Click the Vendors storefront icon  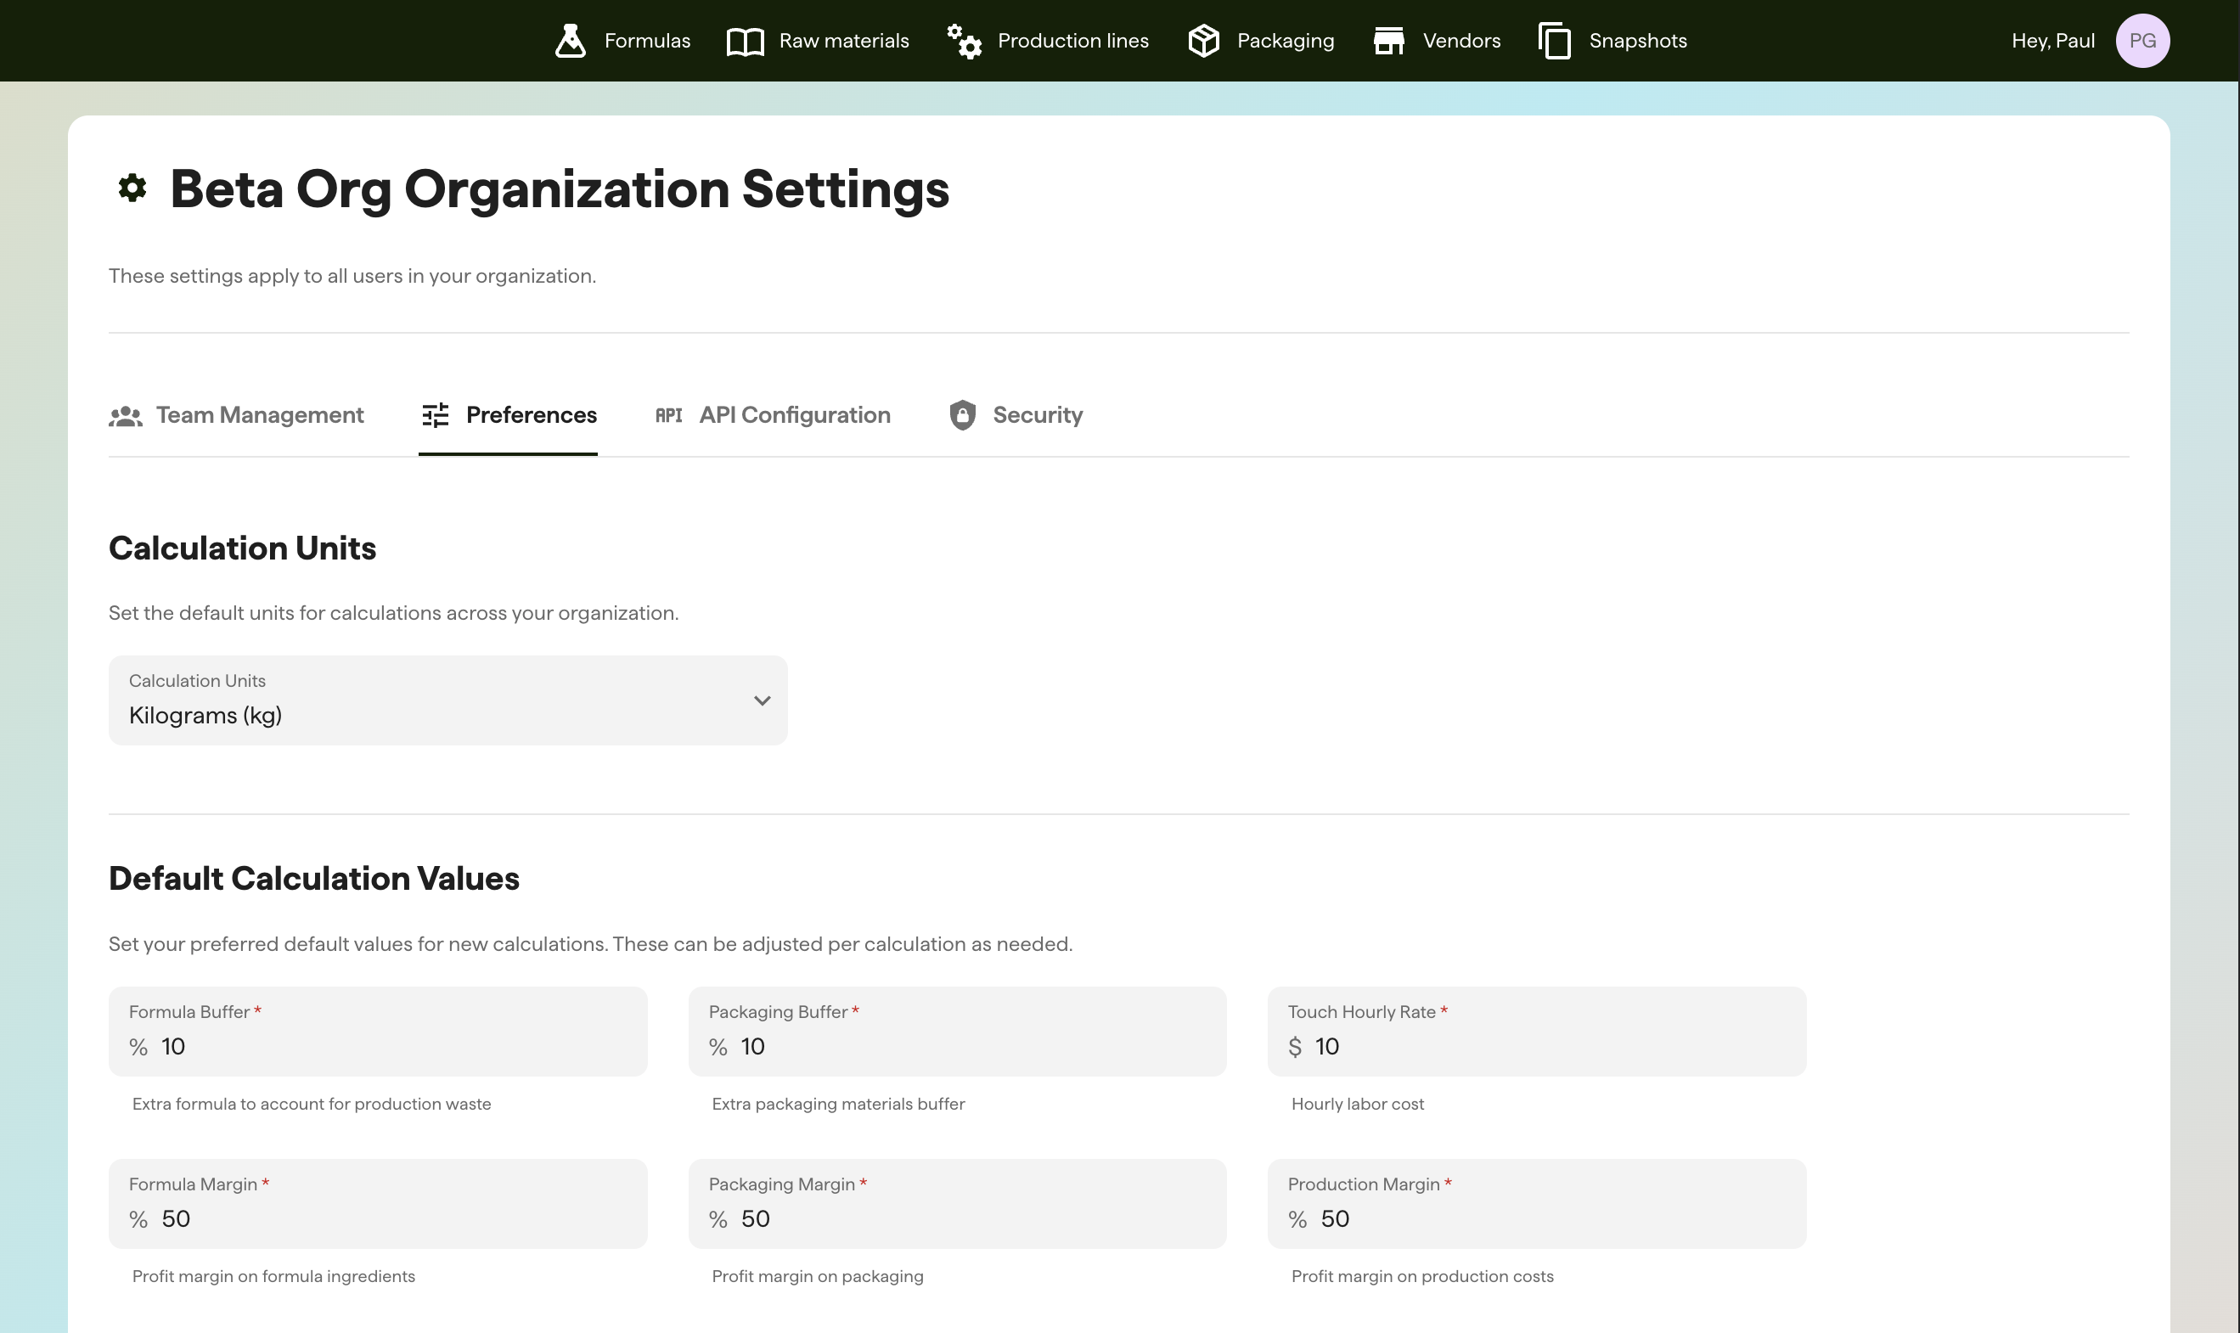1390,41
